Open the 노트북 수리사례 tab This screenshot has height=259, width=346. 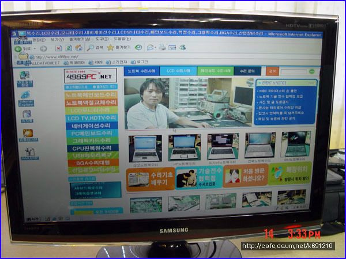pos(142,71)
